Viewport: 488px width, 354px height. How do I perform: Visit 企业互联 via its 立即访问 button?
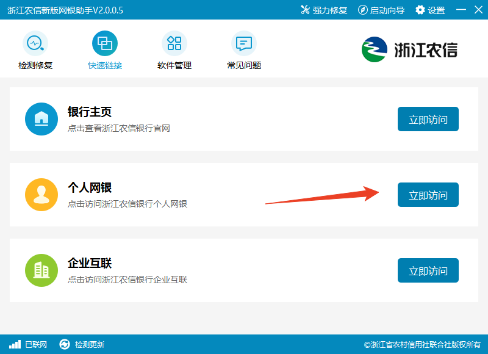point(428,270)
